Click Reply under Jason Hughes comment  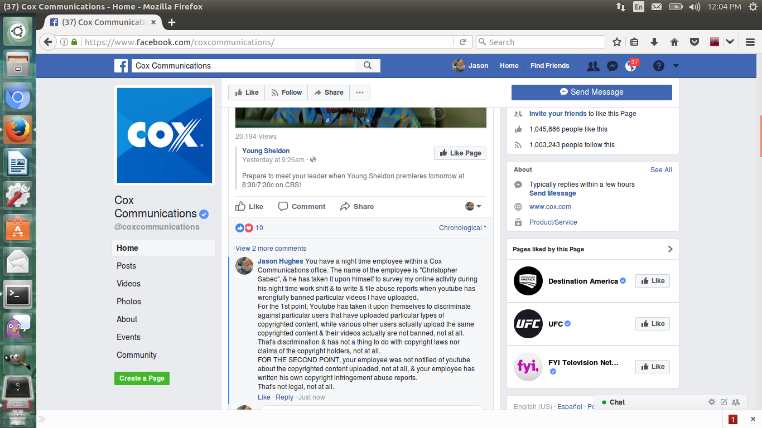(284, 397)
